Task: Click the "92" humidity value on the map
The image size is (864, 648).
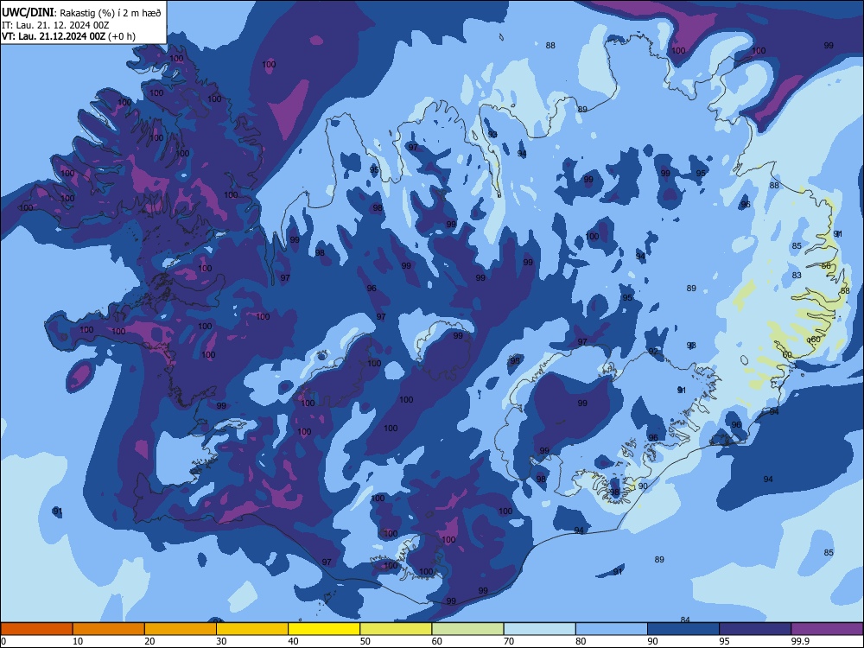Action: pyautogui.click(x=653, y=351)
